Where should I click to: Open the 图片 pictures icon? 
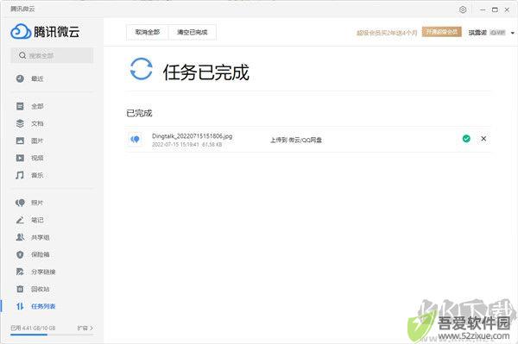(x=20, y=141)
